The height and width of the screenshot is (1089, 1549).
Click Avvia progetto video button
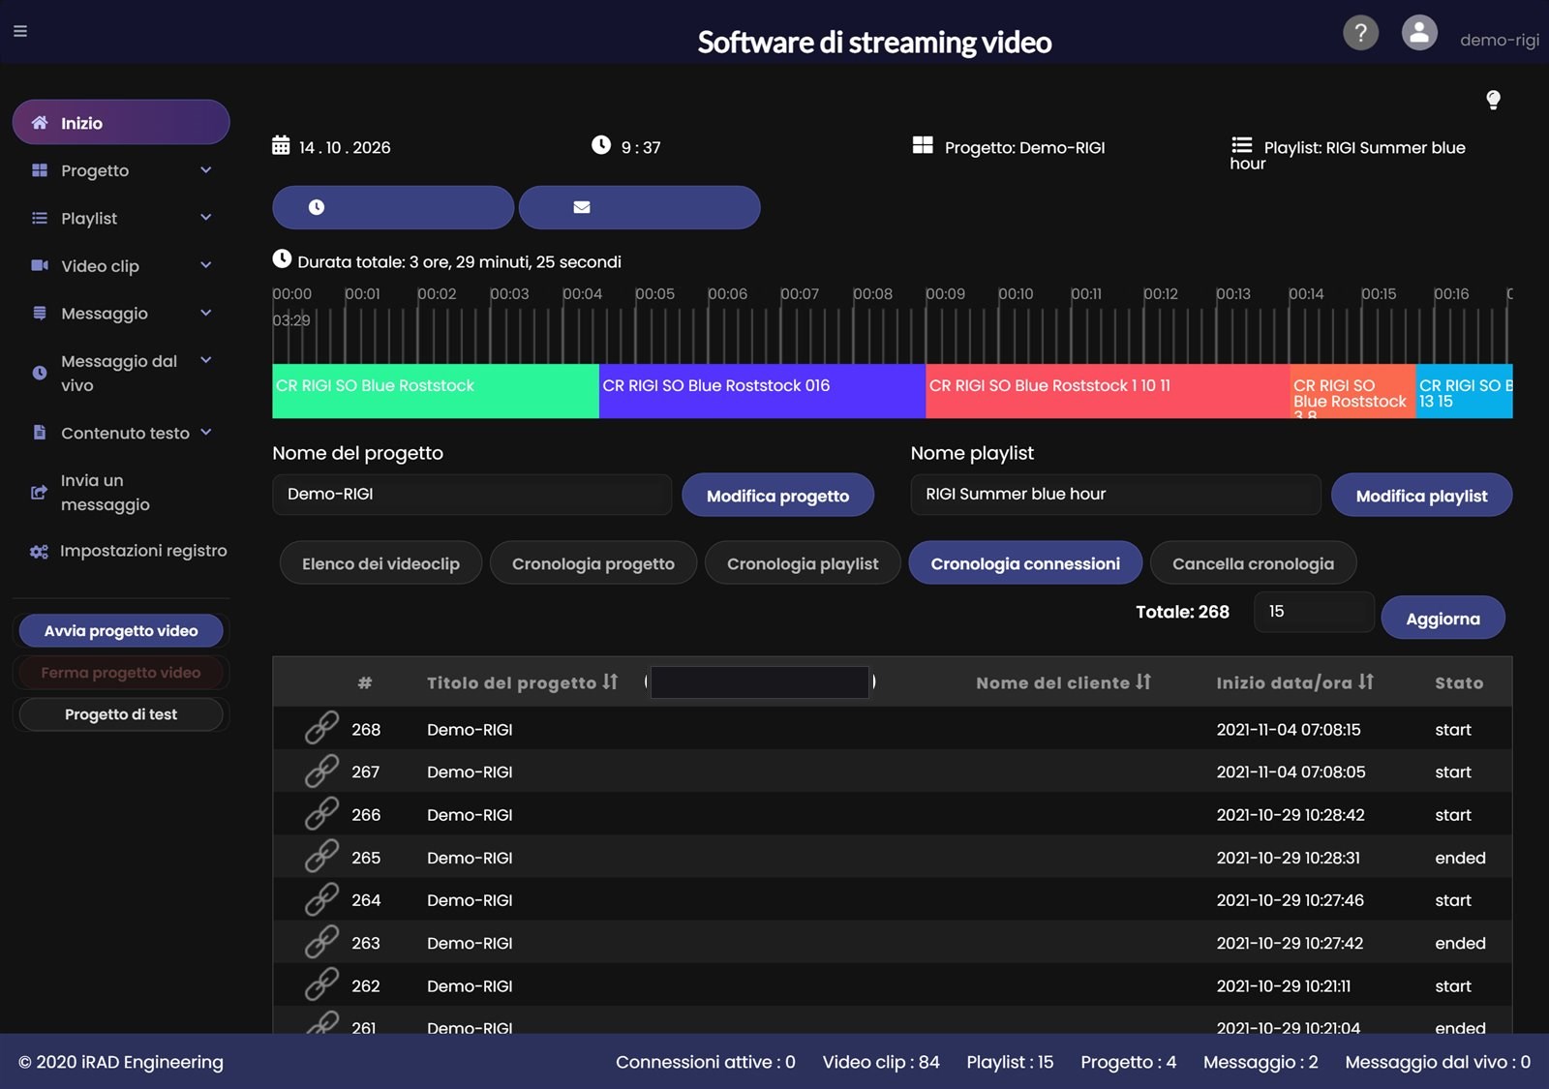point(121,630)
